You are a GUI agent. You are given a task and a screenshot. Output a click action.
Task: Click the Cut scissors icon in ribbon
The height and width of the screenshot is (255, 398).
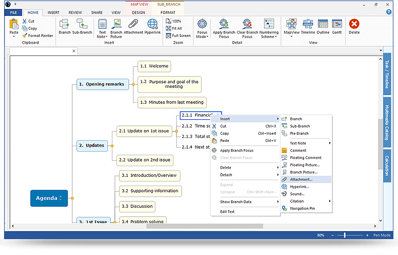pyautogui.click(x=25, y=21)
